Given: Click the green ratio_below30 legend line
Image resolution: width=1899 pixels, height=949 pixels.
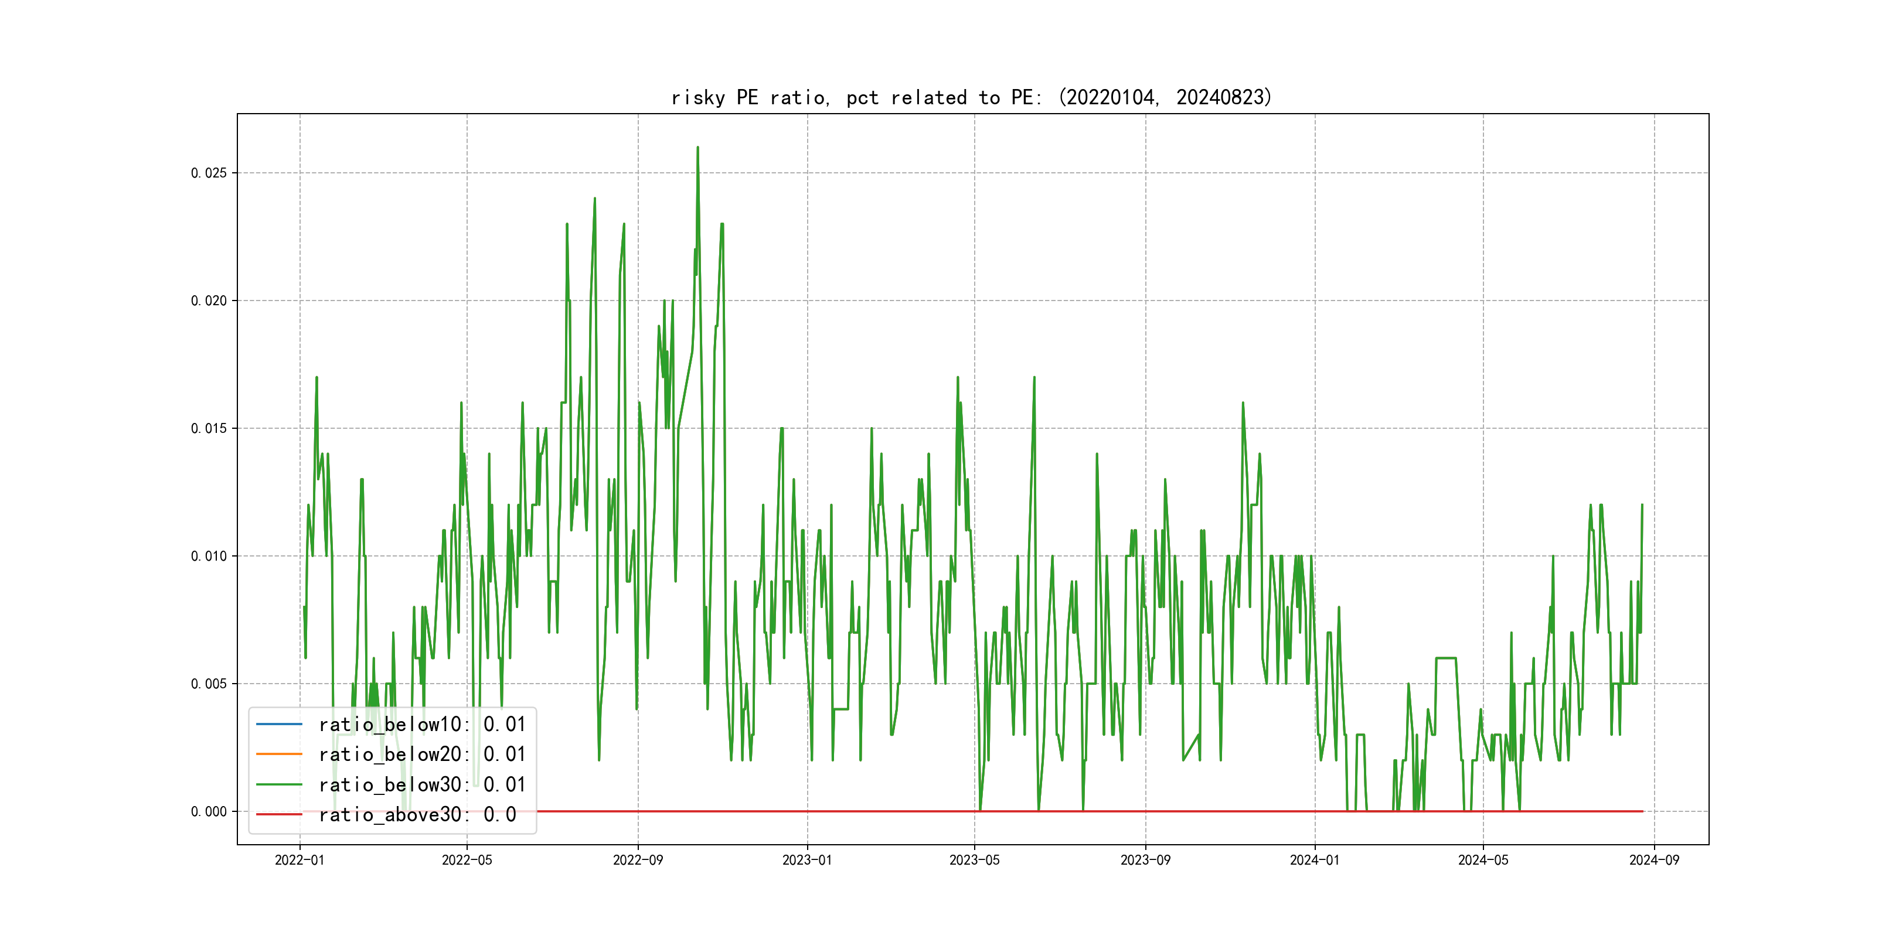Looking at the screenshot, I should click(278, 785).
